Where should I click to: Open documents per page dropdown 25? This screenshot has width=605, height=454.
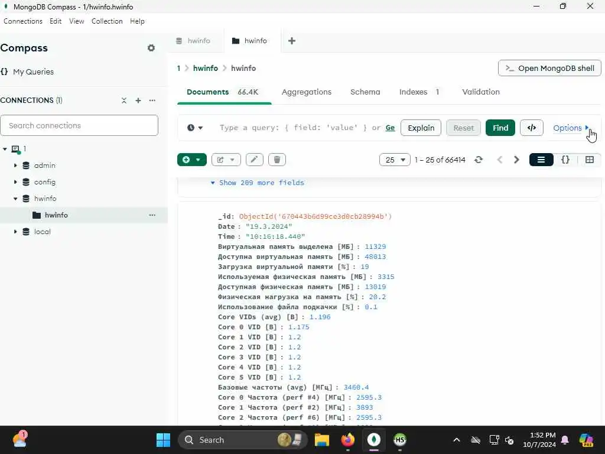[x=395, y=160]
